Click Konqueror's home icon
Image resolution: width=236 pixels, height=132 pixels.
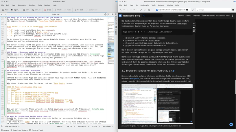[149, 10]
